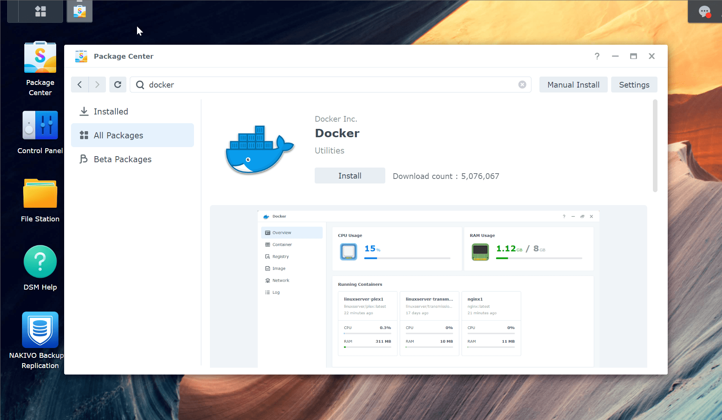The image size is (722, 420).
Task: Switch to the Installed packages view
Action: (x=111, y=111)
